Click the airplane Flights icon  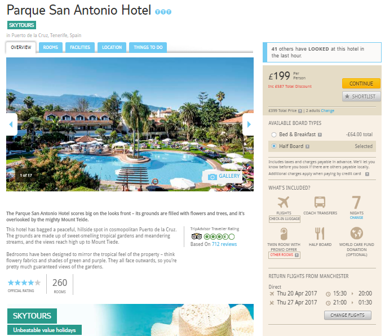click(x=284, y=203)
